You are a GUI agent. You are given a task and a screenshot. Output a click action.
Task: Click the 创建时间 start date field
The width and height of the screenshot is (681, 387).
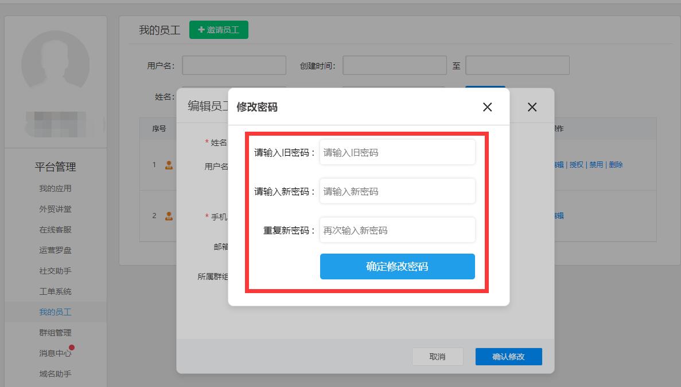click(394, 65)
